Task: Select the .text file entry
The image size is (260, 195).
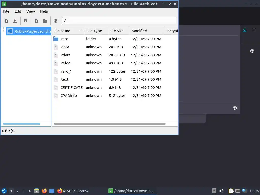Action: tap(64, 79)
